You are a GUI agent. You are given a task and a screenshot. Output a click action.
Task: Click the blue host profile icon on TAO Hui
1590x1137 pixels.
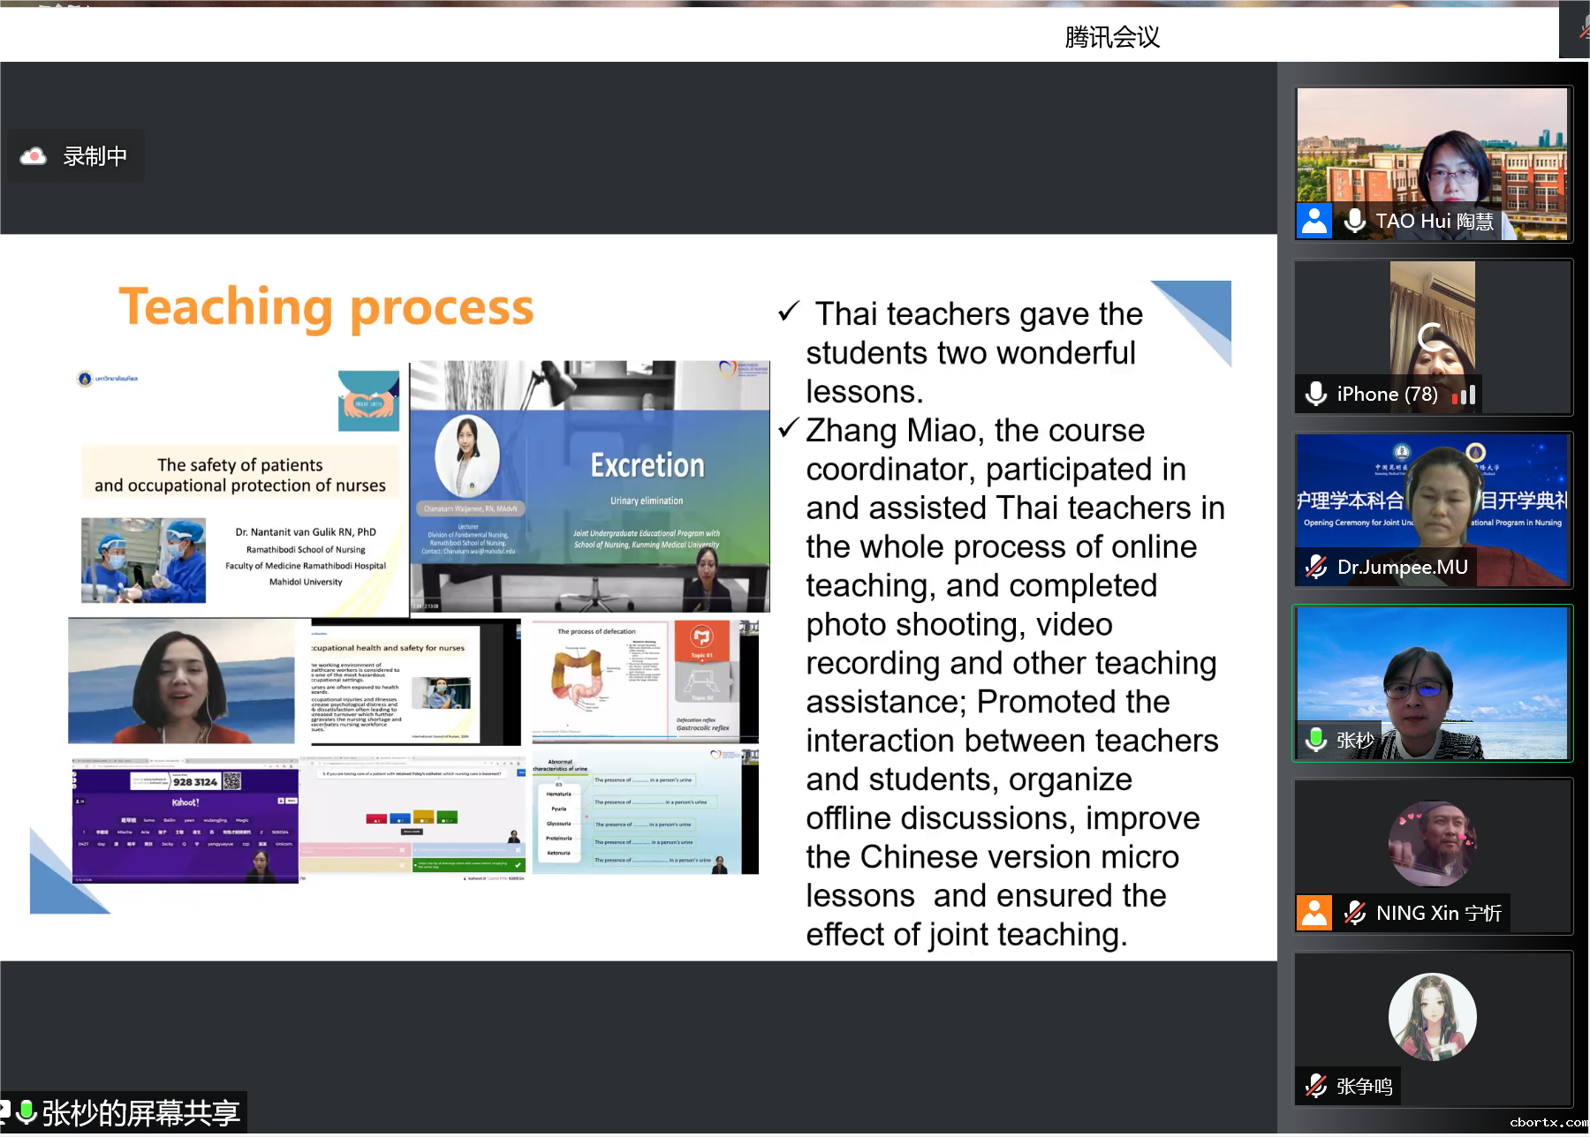(x=1314, y=221)
